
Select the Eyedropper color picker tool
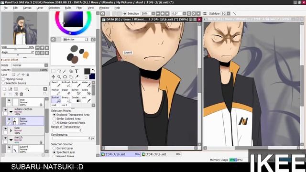pyautogui.click(x=76, y=77)
